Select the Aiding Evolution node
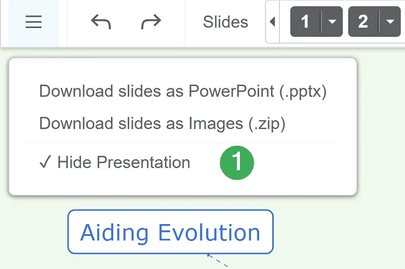Viewport: 405px width, 269px height. click(170, 232)
